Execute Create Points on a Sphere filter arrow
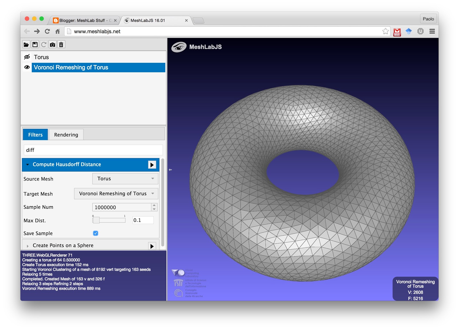The image size is (459, 330). [x=152, y=245]
